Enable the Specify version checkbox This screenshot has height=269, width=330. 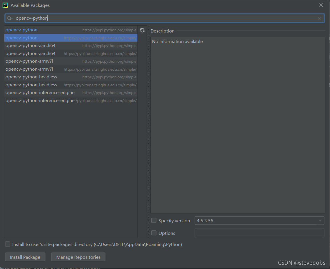[154, 221]
